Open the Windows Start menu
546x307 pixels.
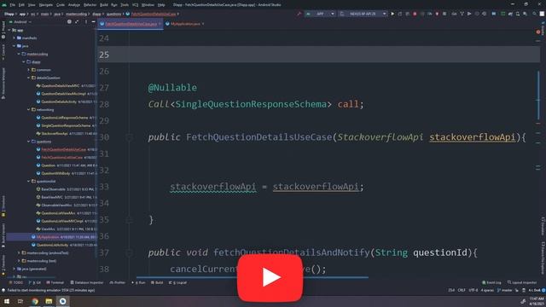(x=6, y=301)
